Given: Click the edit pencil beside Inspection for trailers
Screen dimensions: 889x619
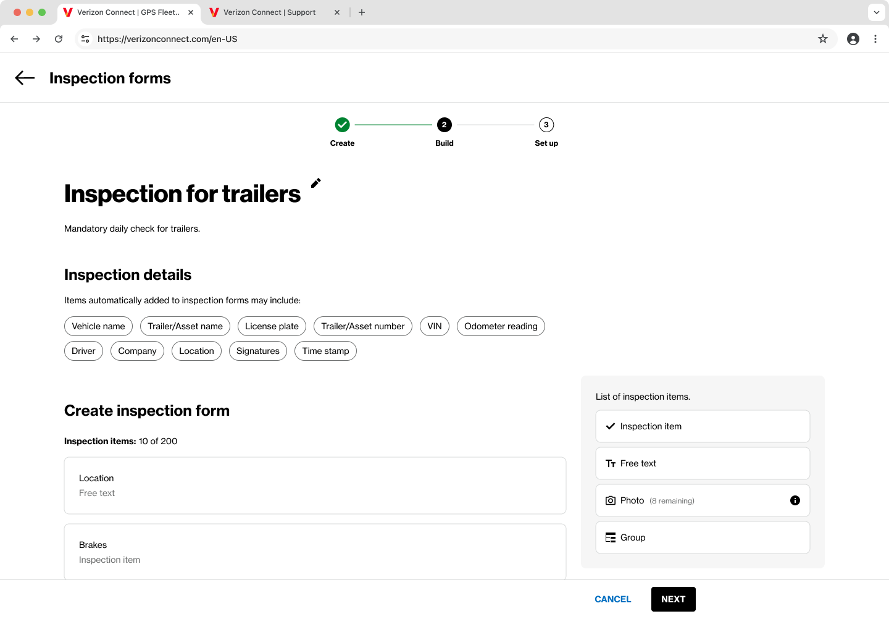Looking at the screenshot, I should click(315, 183).
